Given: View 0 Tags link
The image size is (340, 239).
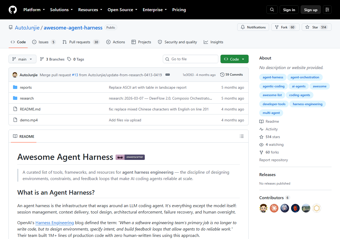Looking at the screenshot, I should point(76,59).
